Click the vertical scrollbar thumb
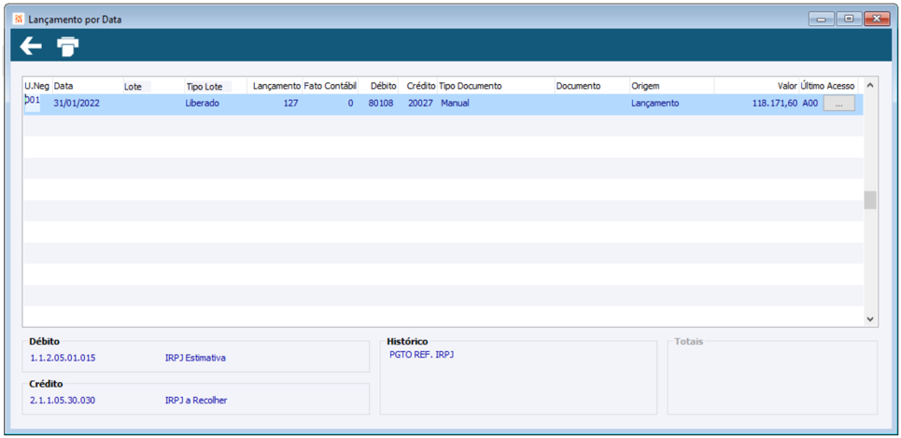The height and width of the screenshot is (438, 901). (x=870, y=200)
